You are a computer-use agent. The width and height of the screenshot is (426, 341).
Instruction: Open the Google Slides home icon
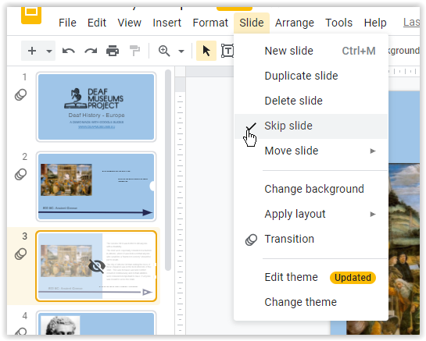pyautogui.click(x=31, y=15)
